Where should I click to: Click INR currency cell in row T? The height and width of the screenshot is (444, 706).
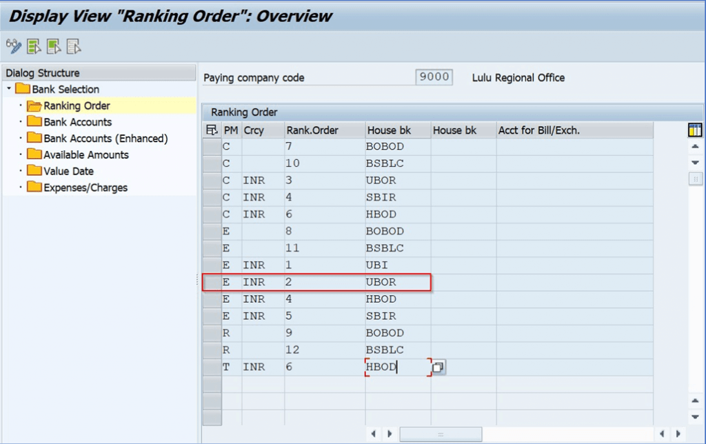coord(263,367)
